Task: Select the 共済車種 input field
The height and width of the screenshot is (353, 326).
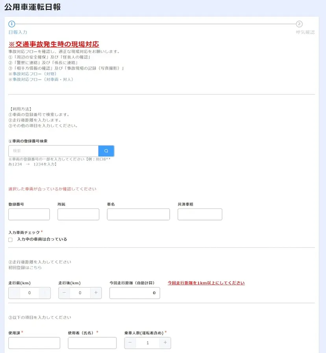Action: [x=200, y=214]
